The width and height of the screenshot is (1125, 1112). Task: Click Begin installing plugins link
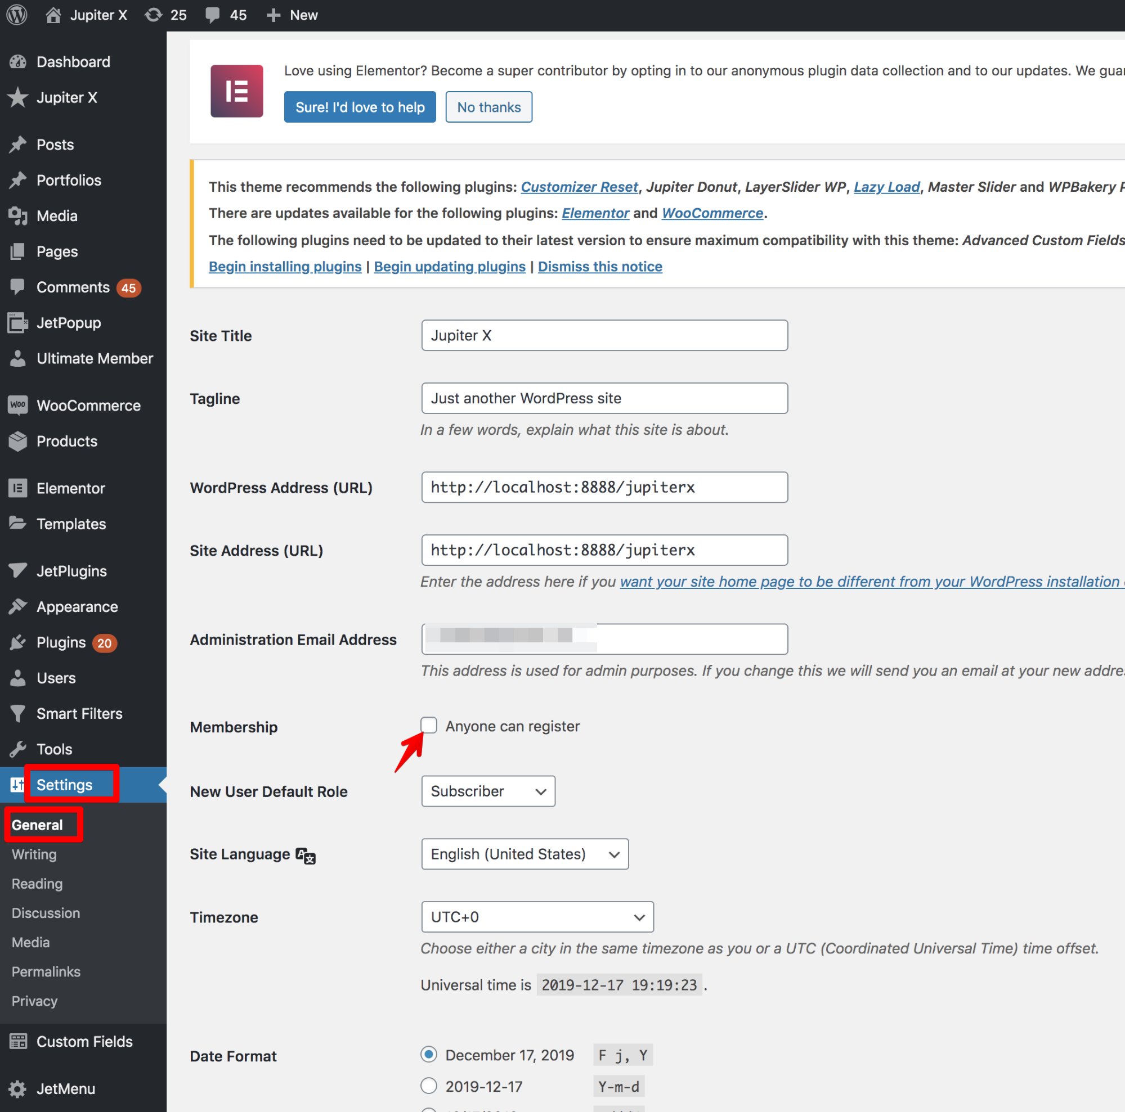pos(285,266)
